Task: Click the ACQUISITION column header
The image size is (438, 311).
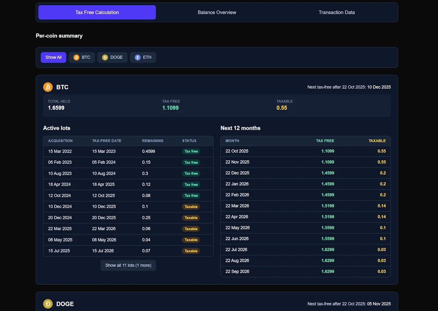Action: [x=60, y=141]
